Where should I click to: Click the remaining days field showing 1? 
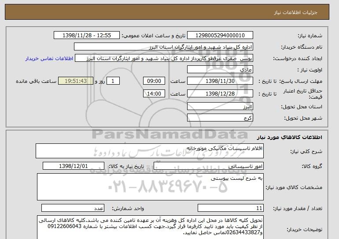tap(113, 81)
